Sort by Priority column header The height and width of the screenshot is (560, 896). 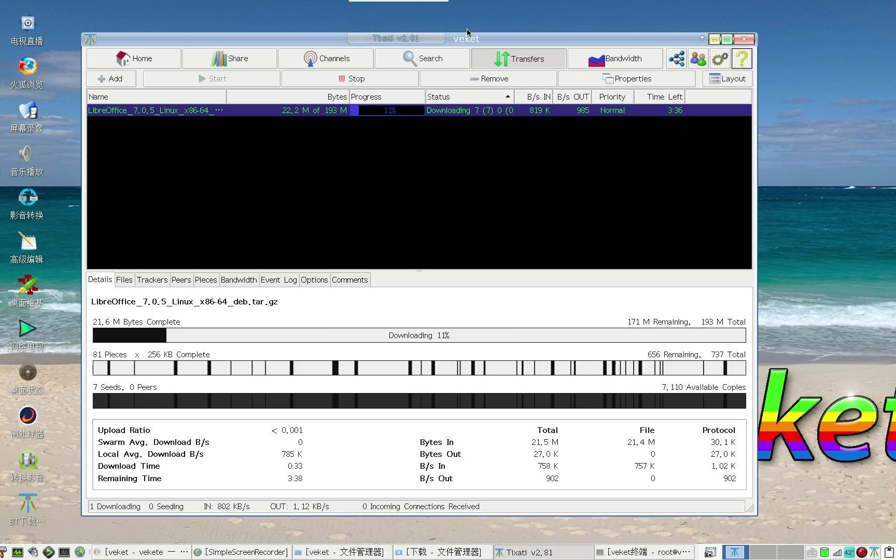(x=612, y=96)
